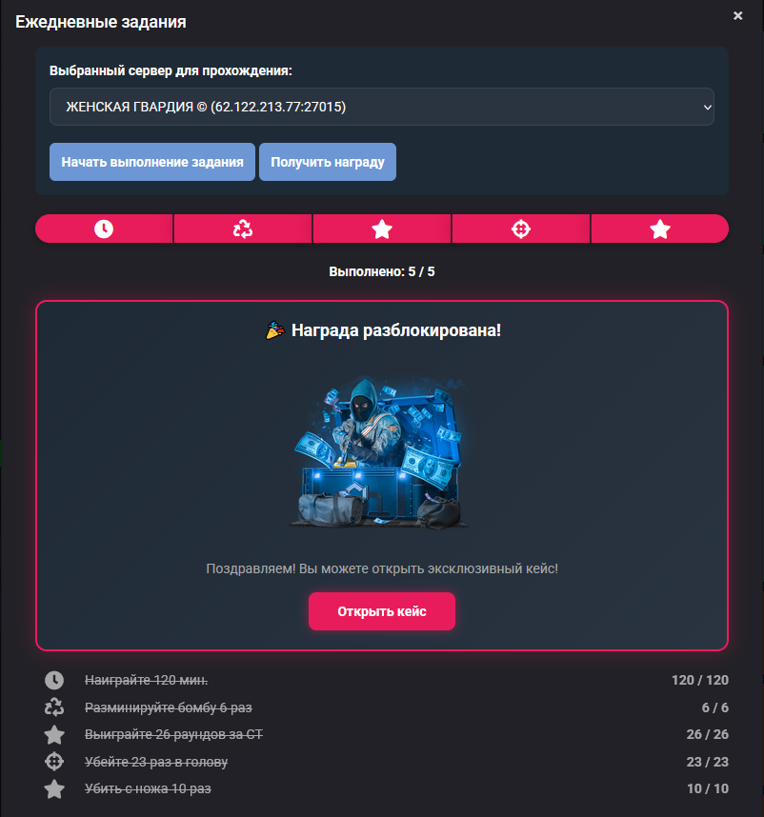Screen dimensions: 764x817
Task: Click the last star icon in progress bar
Action: click(660, 229)
